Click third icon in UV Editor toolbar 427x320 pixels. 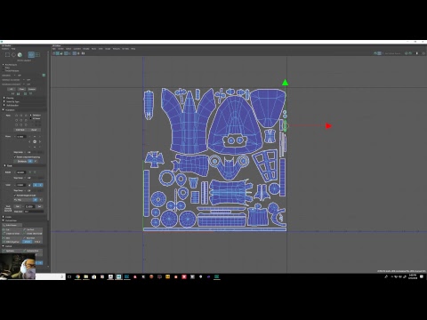[x=61, y=53]
